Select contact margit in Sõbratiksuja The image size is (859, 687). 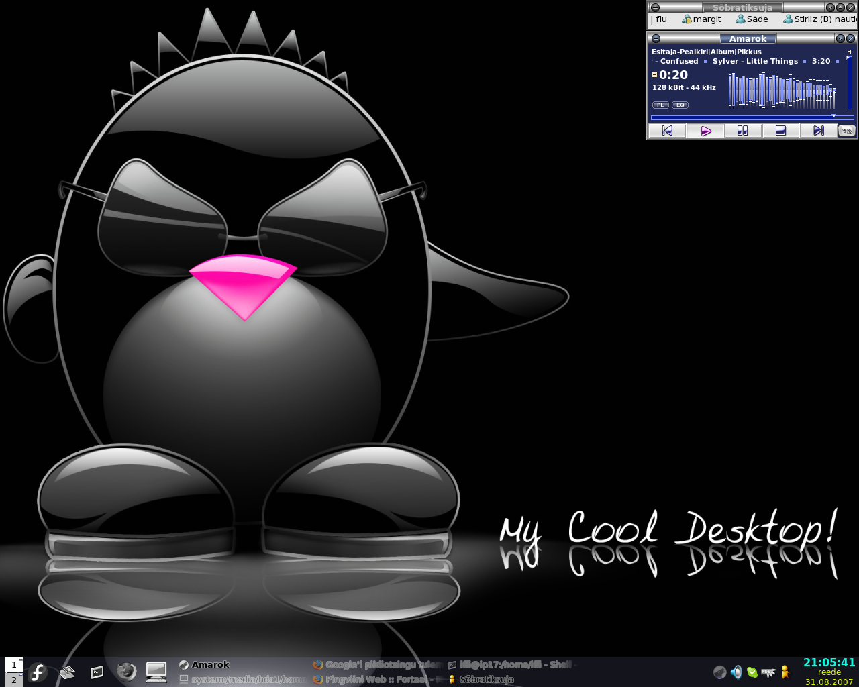(x=701, y=19)
